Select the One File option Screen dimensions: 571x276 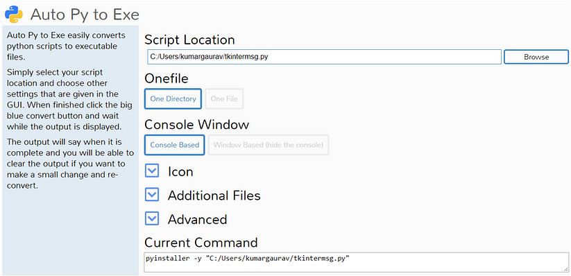224,98
